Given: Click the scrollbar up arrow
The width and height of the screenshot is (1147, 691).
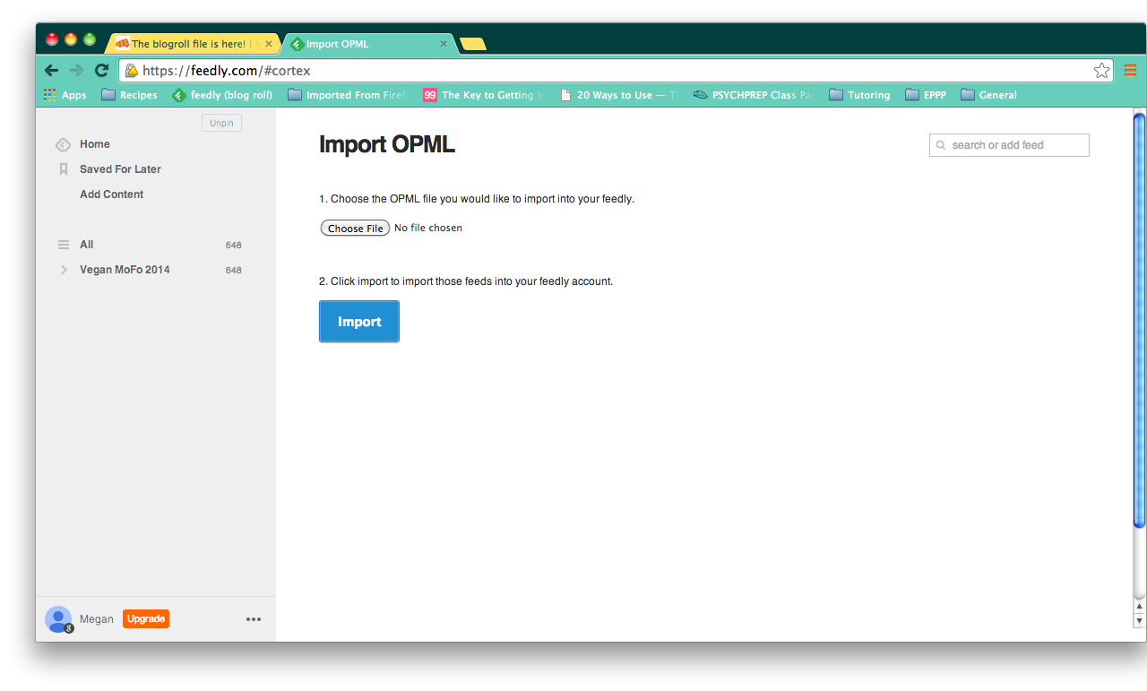Looking at the screenshot, I should coord(1139,607).
